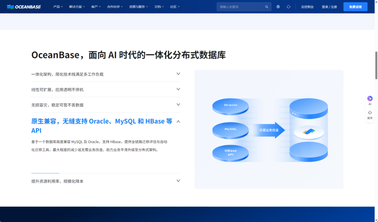This screenshot has height=222, width=378.
Task: Click the headset support icon in the header
Action: pyautogui.click(x=289, y=7)
